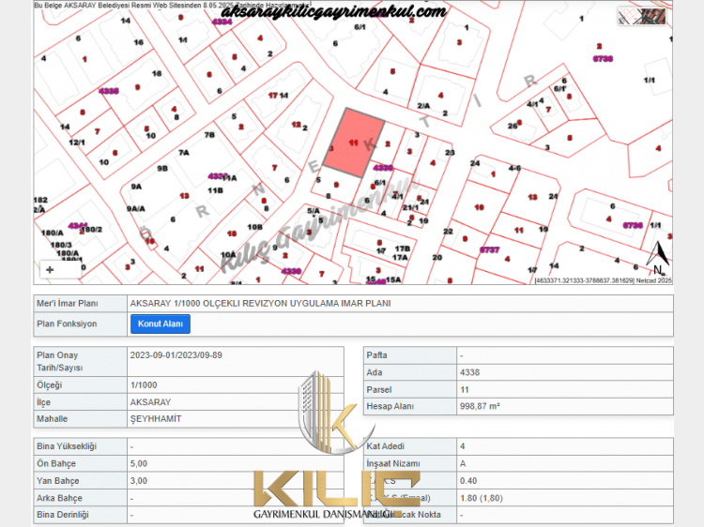Click block label 4334 on the map
This screenshot has height=527, width=704.
[222, 21]
